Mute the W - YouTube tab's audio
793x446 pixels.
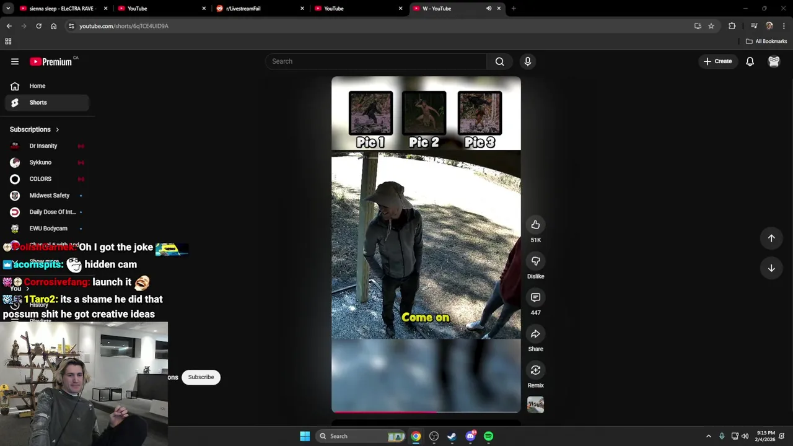[x=489, y=9]
